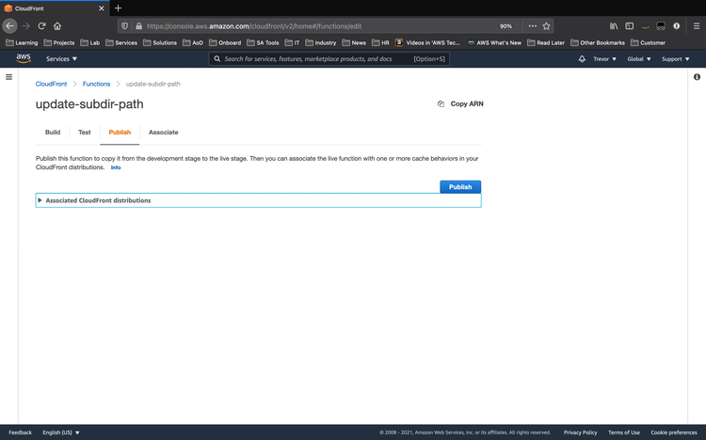
Task: Open the SA Tools bookmarks folder
Action: (263, 42)
